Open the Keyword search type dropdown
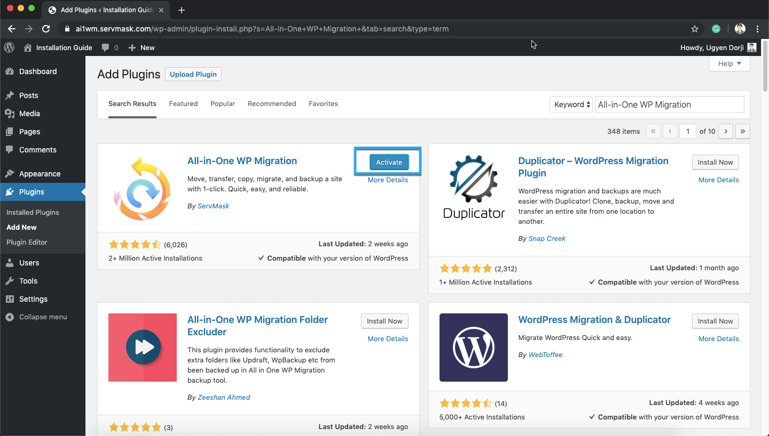Image resolution: width=769 pixels, height=436 pixels. click(x=571, y=104)
